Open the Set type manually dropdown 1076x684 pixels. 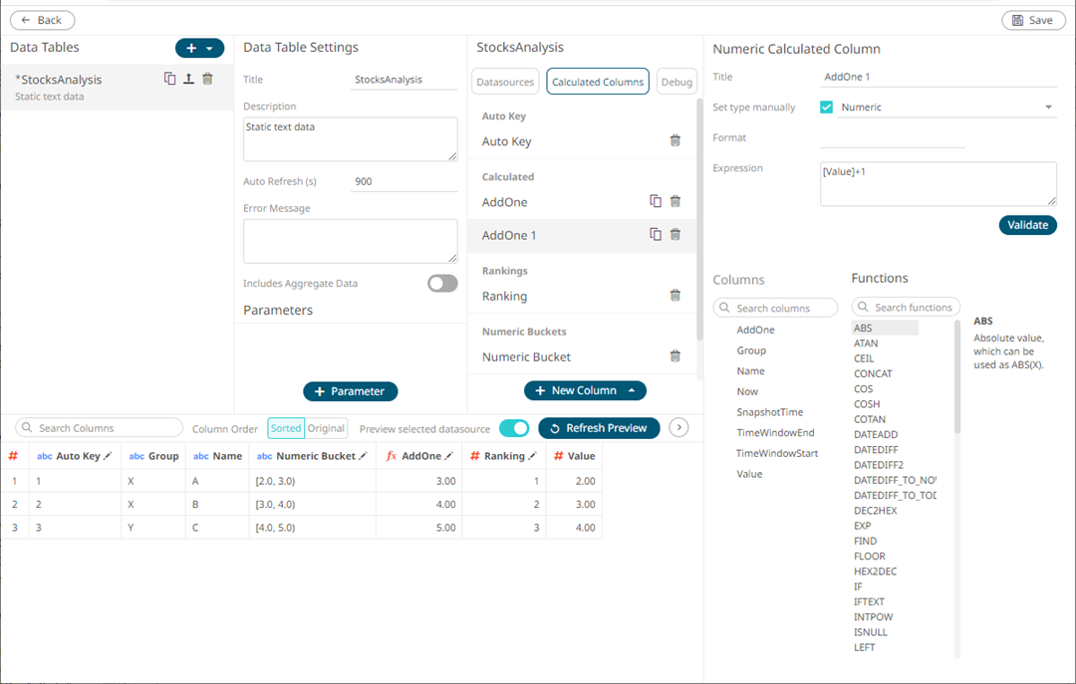(1048, 107)
